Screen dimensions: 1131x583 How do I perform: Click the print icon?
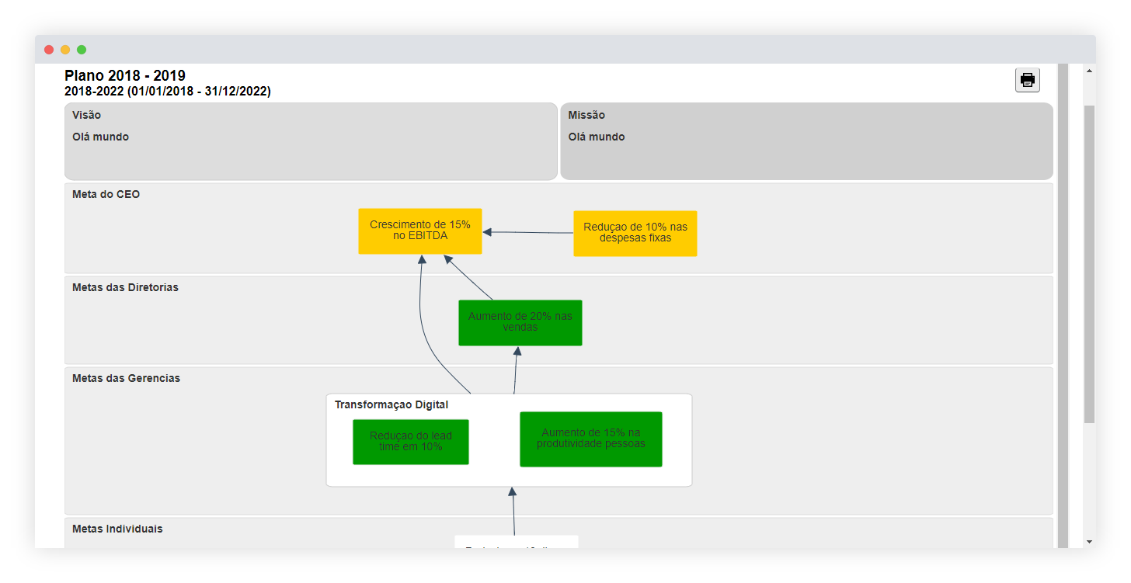pyautogui.click(x=1027, y=80)
